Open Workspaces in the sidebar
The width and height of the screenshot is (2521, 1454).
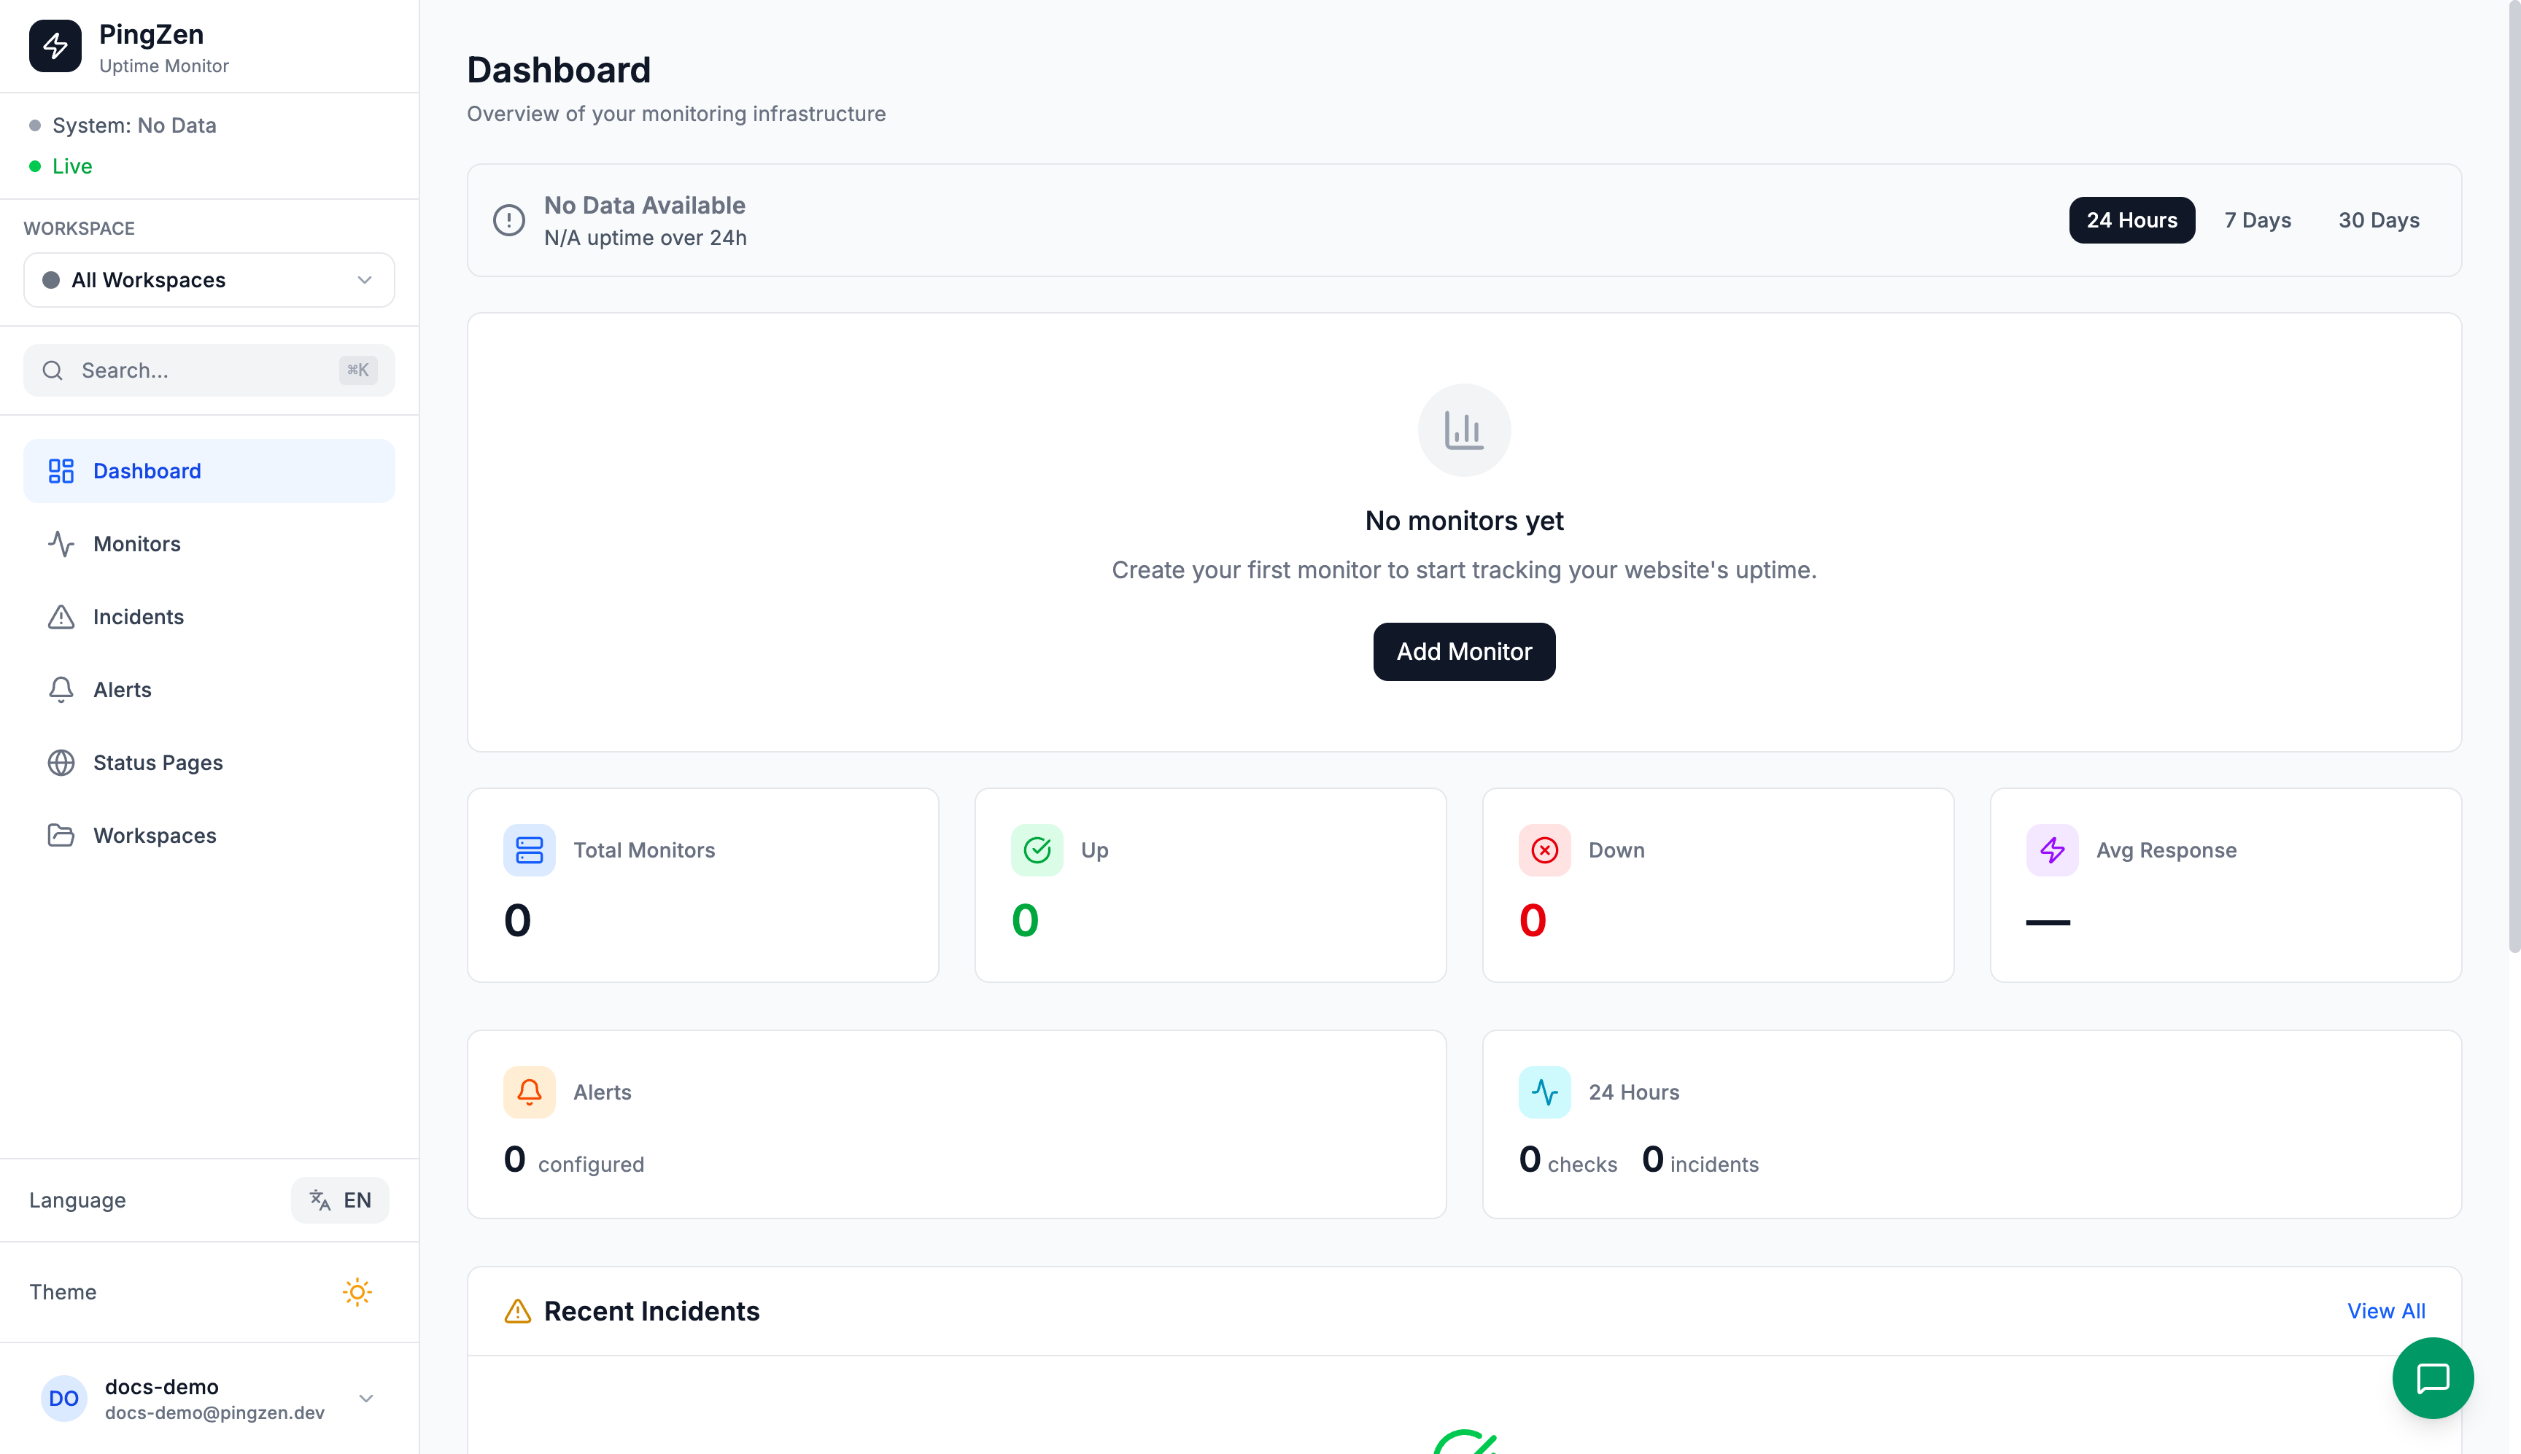209,835
